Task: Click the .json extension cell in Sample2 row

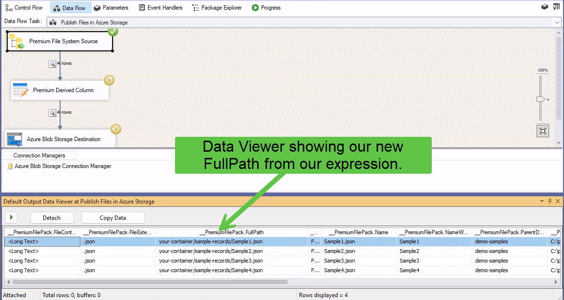Action: [118, 251]
